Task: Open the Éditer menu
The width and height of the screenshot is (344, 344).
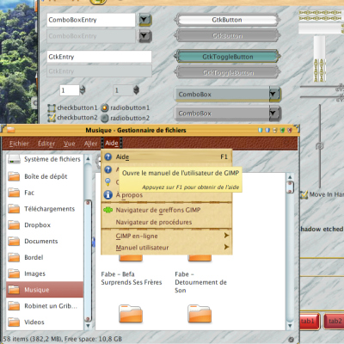Action: pos(46,144)
